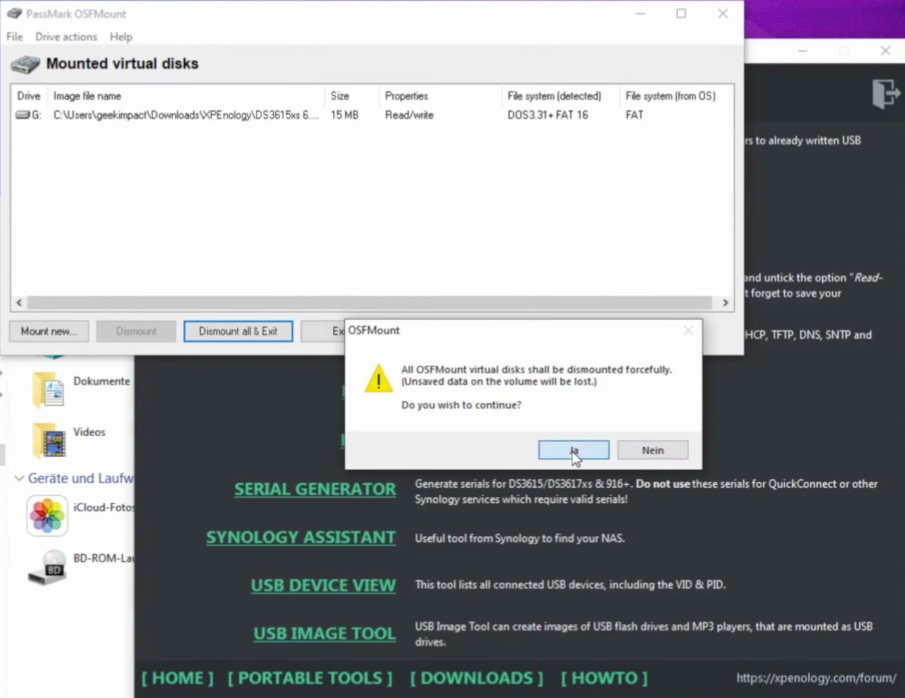
Task: Click the Mount new... button
Action: click(49, 331)
